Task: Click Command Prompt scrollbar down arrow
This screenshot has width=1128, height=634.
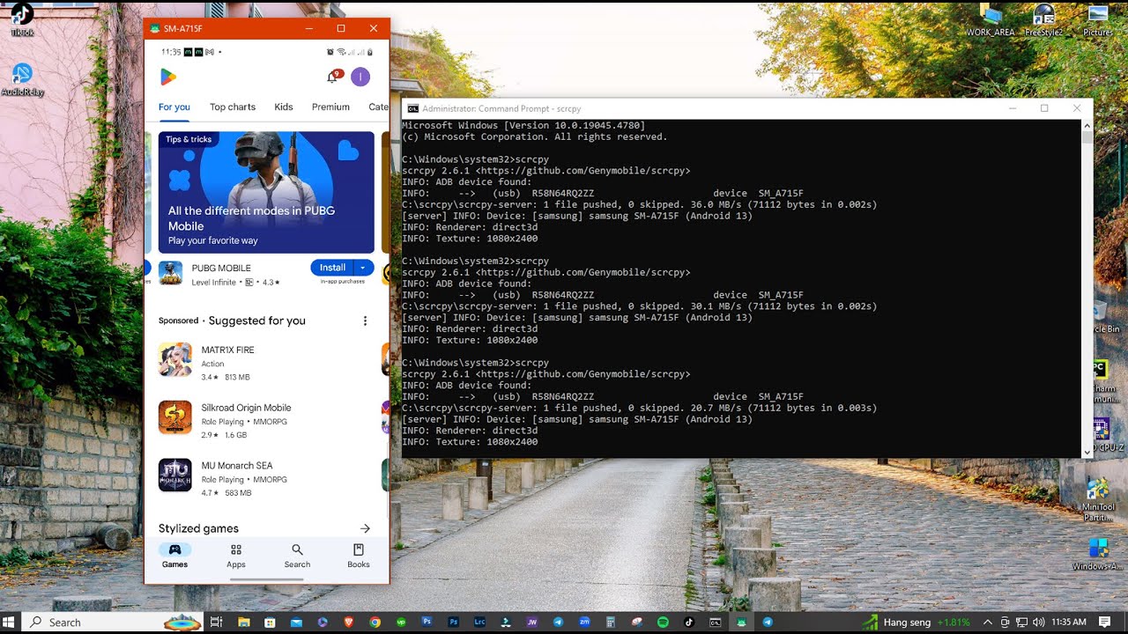Action: tap(1087, 452)
